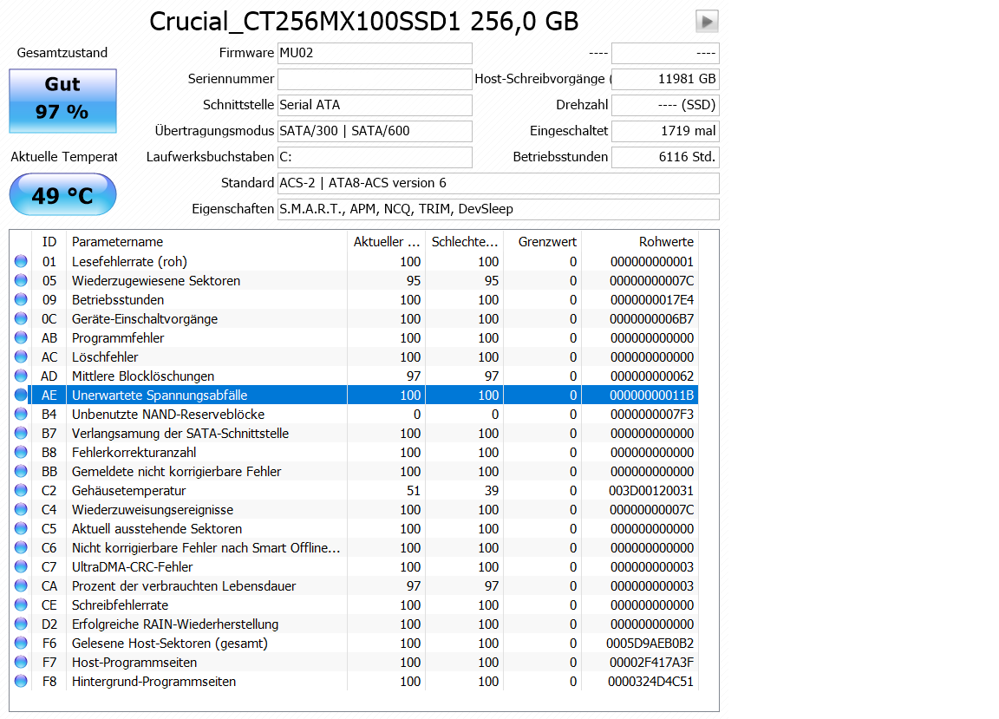Click the Parametername column header

(206, 242)
